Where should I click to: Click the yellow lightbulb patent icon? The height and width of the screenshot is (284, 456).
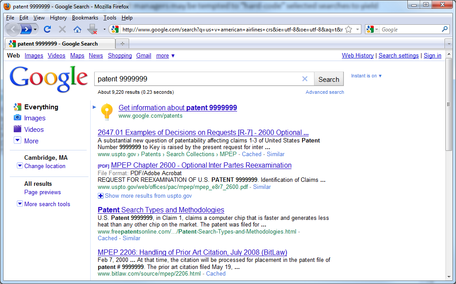coord(107,111)
